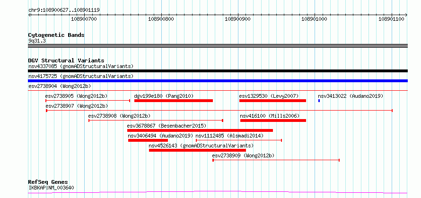The width and height of the screenshot is (421, 198).
Task: Click the nsv416100 (Mills2006) text label
Action: tap(270, 116)
